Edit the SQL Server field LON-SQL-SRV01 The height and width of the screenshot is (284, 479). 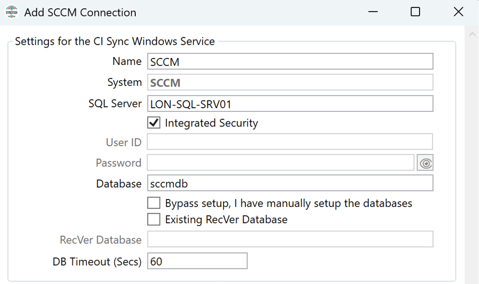tap(290, 103)
